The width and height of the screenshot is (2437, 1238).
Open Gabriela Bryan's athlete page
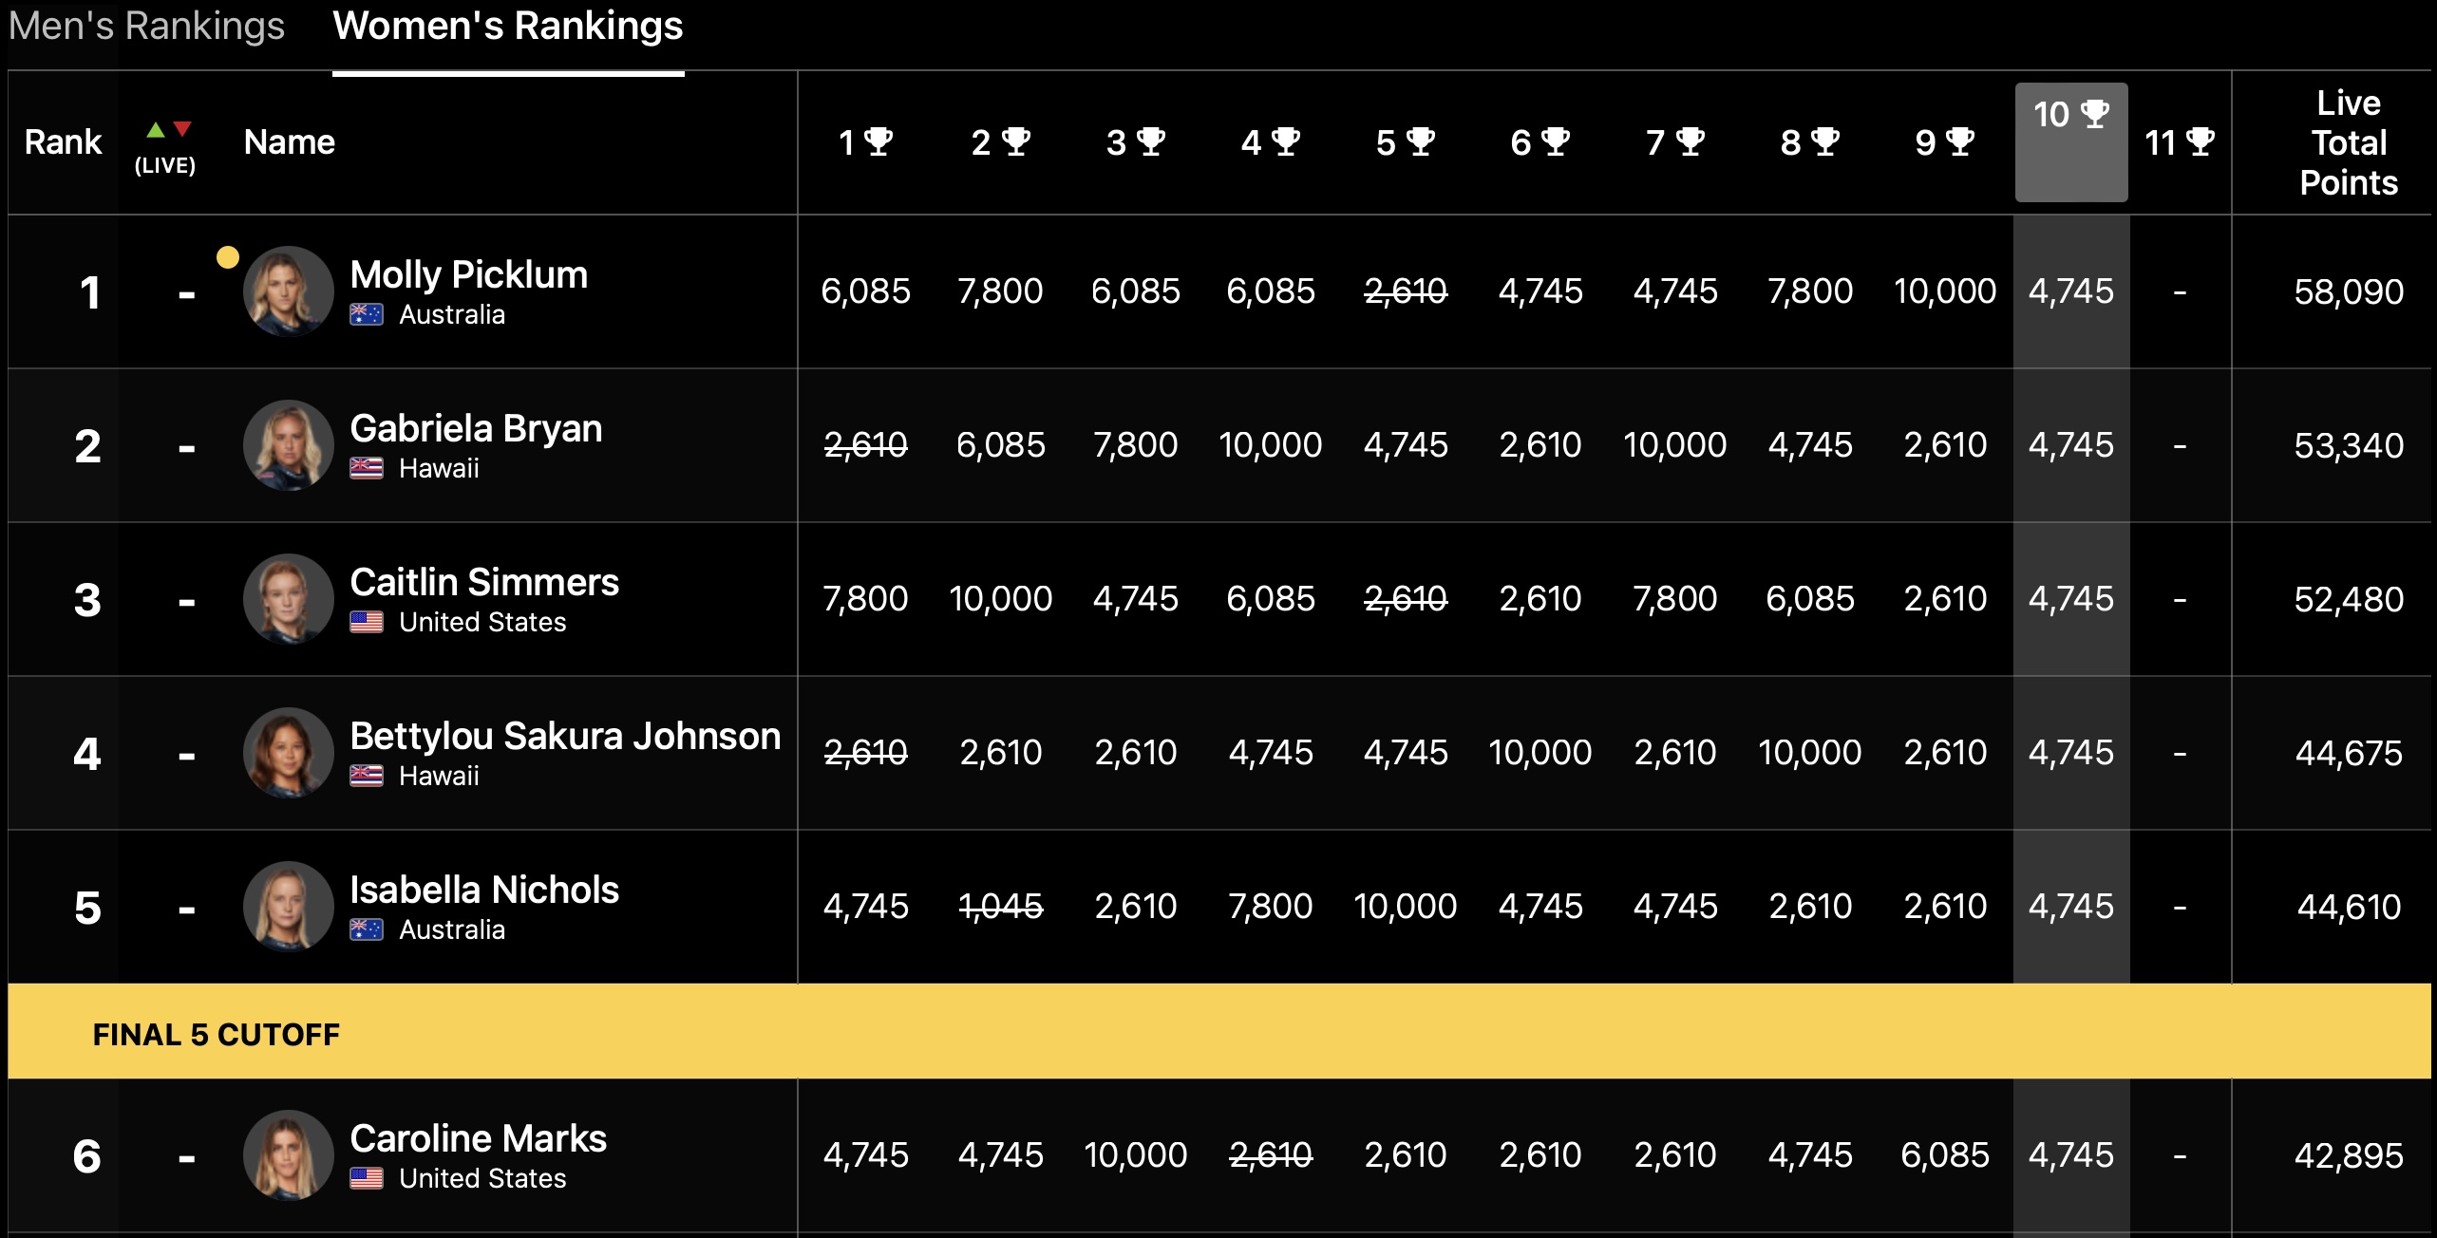click(476, 428)
